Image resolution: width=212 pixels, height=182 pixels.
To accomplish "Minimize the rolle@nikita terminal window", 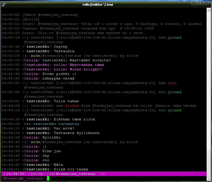I will coord(194,3).
